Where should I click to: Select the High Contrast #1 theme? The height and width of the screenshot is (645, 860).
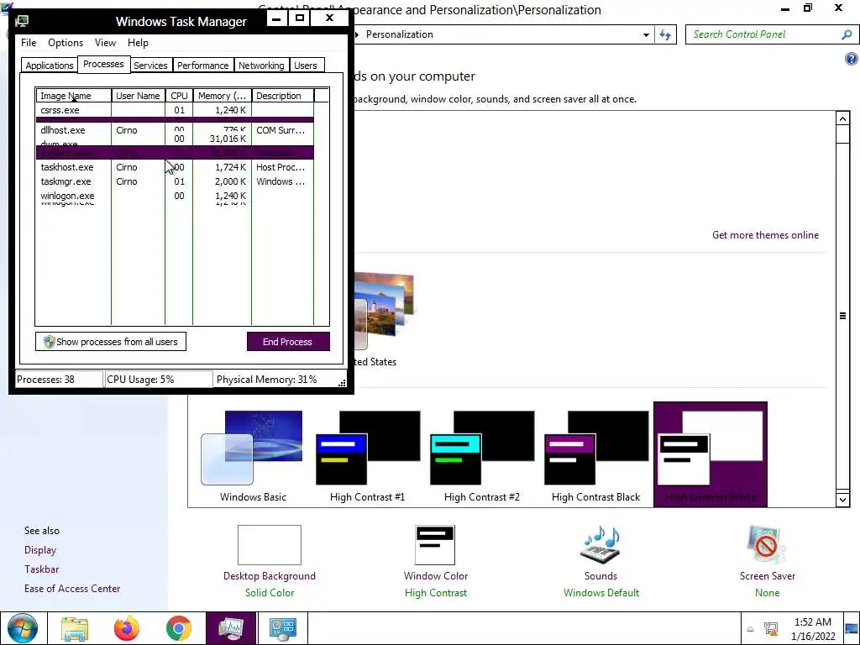(368, 456)
